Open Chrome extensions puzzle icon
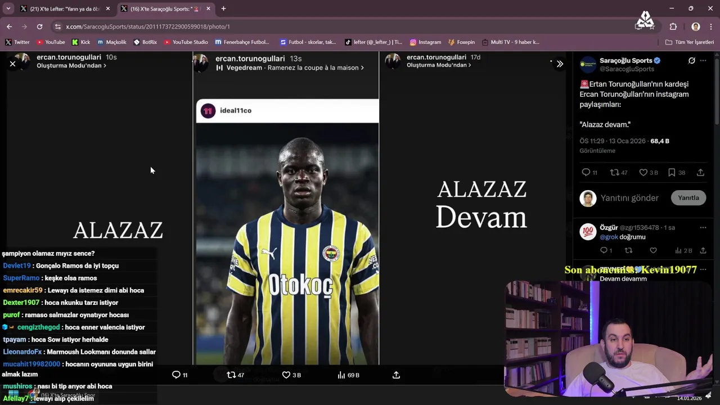Image resolution: width=720 pixels, height=405 pixels. (x=673, y=26)
